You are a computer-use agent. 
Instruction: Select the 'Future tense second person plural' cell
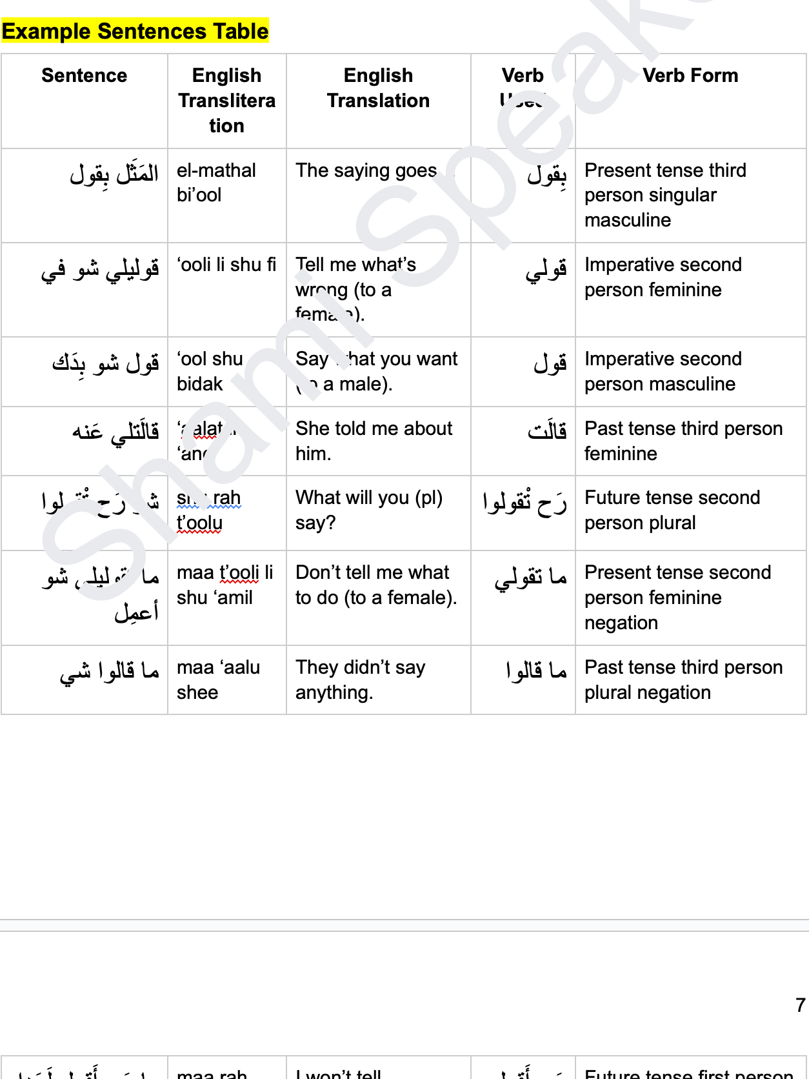point(672,510)
